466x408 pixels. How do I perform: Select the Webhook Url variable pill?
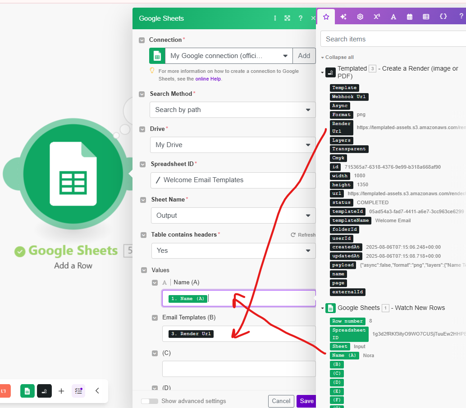(x=349, y=97)
